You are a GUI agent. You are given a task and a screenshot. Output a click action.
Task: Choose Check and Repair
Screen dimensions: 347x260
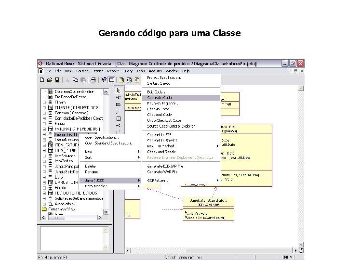(x=181, y=152)
